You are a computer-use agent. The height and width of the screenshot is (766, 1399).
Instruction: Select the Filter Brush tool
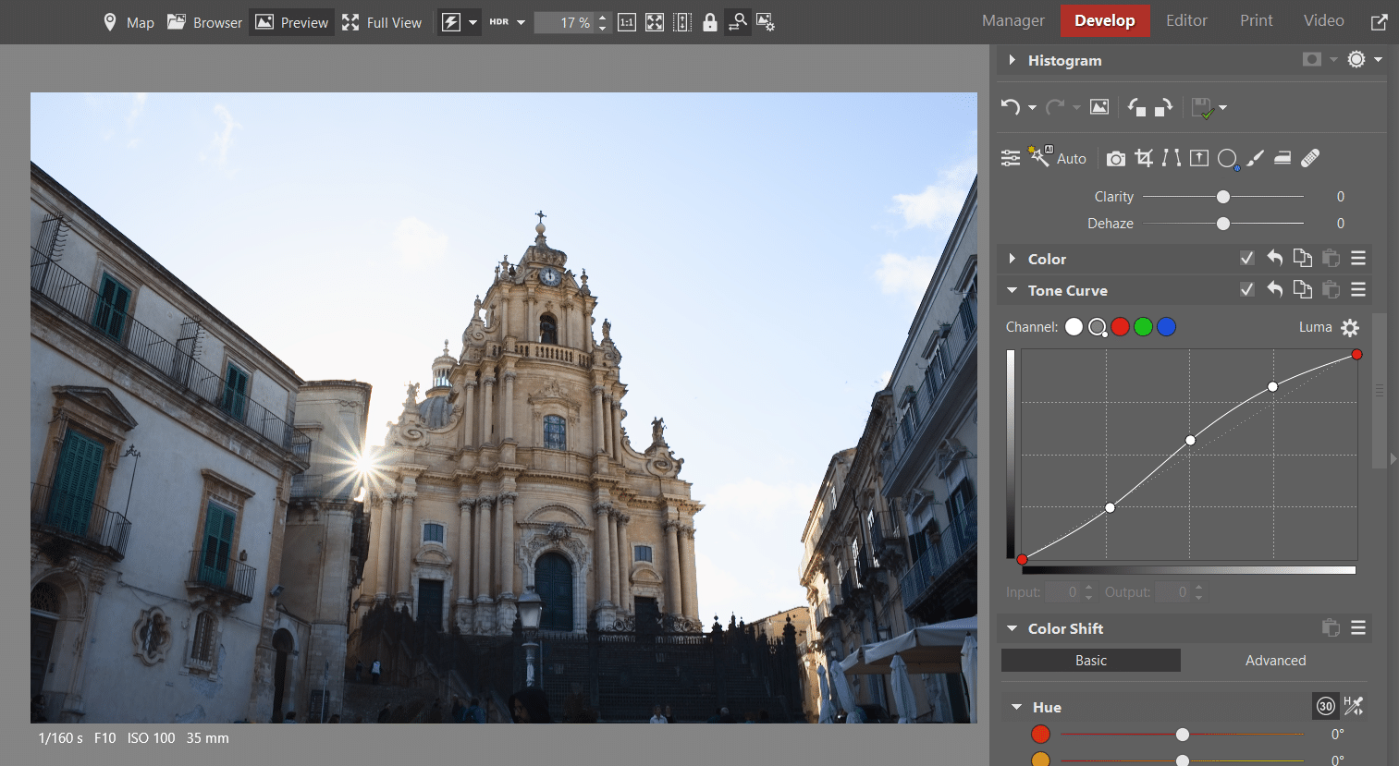1255,158
